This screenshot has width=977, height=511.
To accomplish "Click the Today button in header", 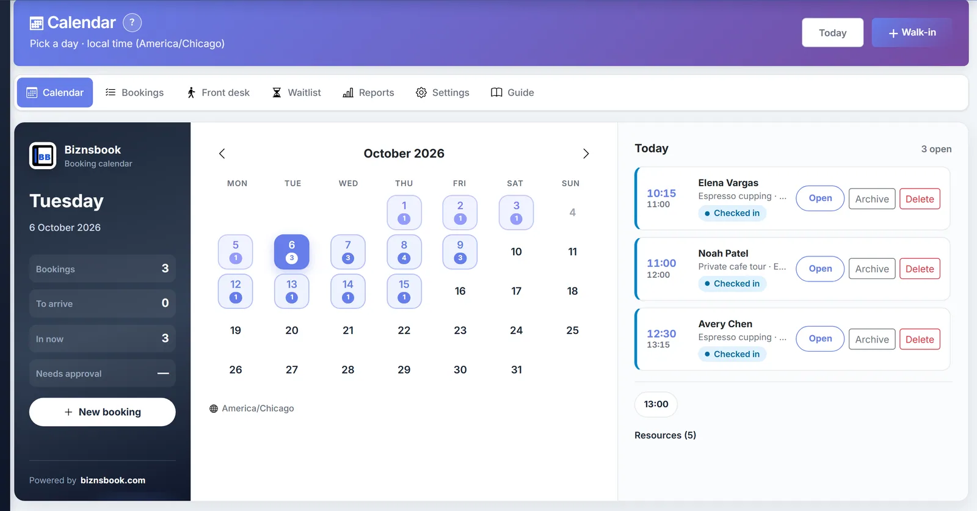I will [x=832, y=32].
